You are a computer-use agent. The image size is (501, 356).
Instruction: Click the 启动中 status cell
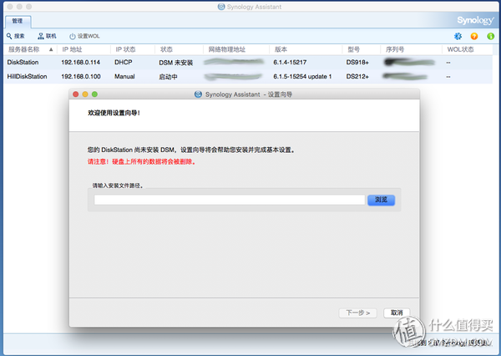coord(168,77)
